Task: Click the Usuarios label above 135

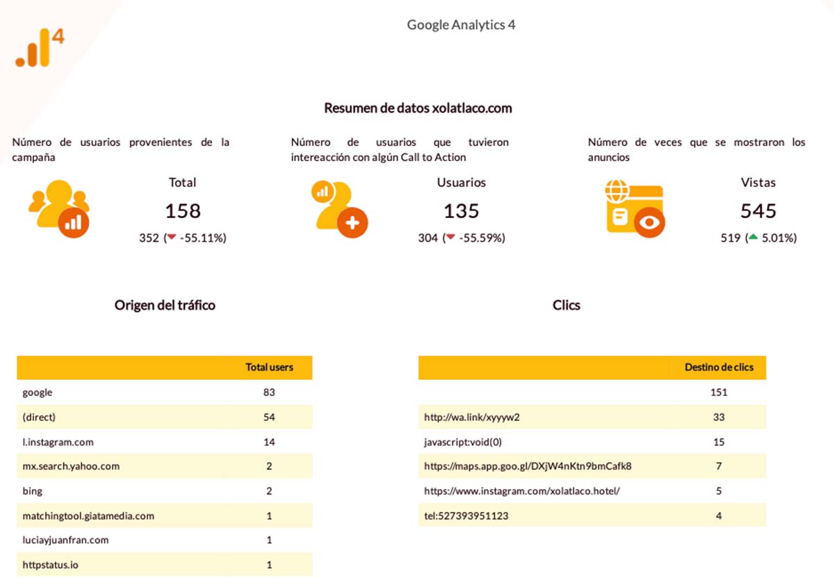Action: pyautogui.click(x=461, y=183)
